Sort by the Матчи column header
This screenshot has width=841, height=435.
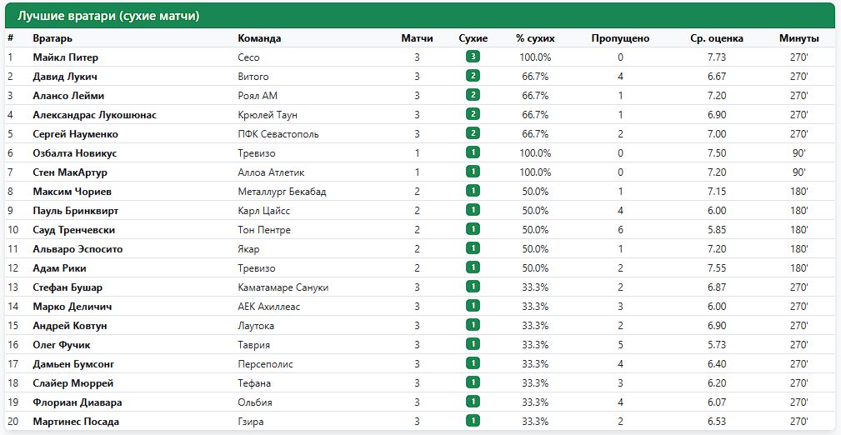click(x=417, y=38)
